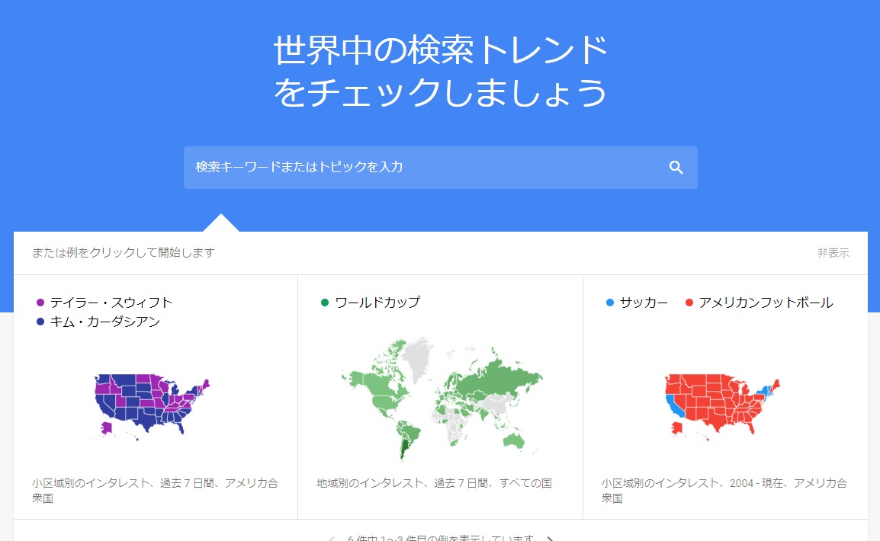880x541 pixels.
Task: Click the 2004 - 現在 interest caption
Action: tap(724, 491)
